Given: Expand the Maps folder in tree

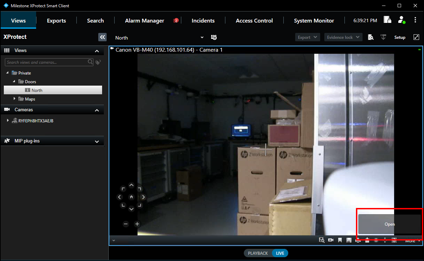Looking at the screenshot, I should pos(14,99).
